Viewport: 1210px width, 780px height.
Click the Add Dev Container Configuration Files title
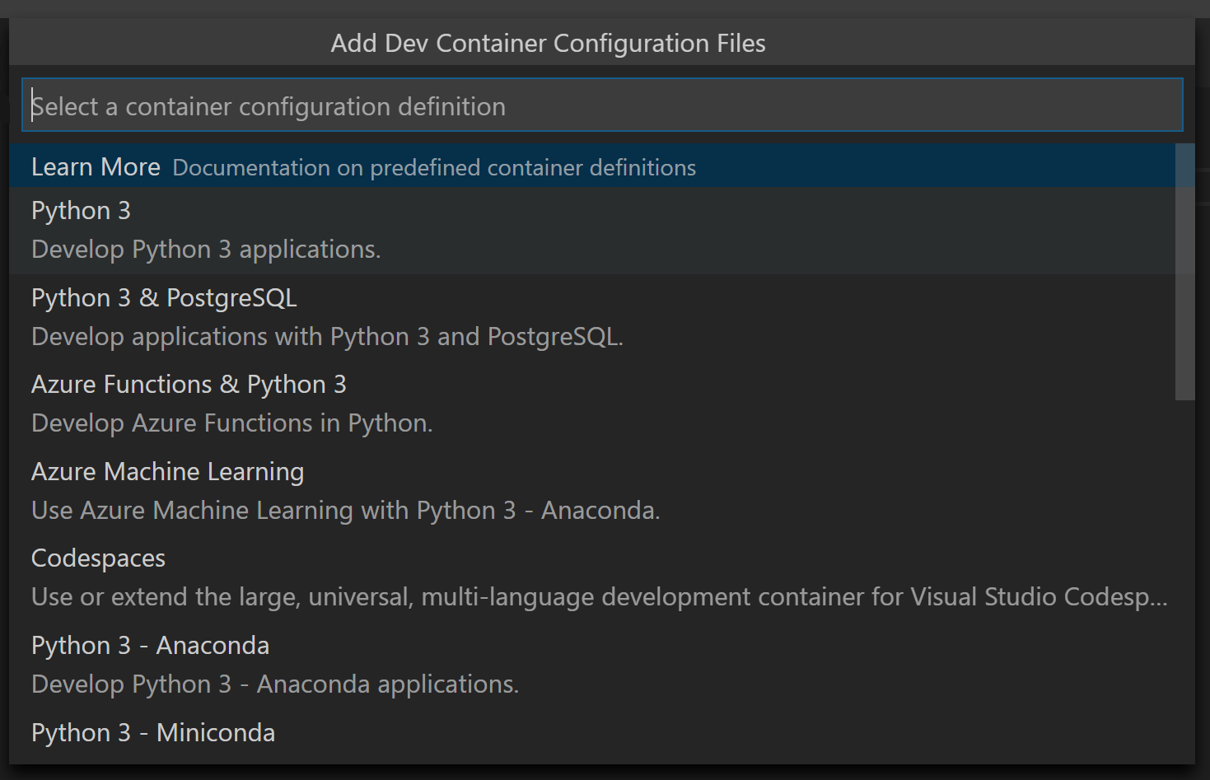tap(549, 43)
